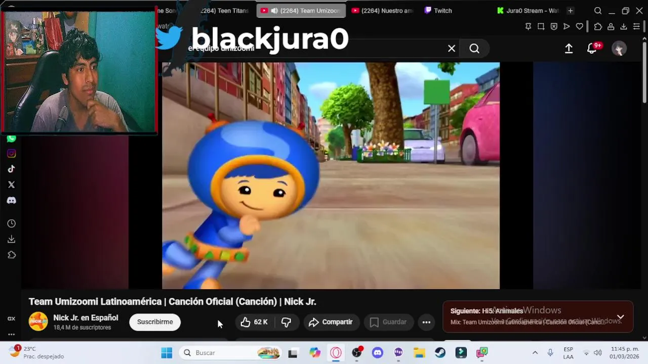Open extensions puzzle icon in toolbar
Viewport: 648px width, 364px height.
598,26
